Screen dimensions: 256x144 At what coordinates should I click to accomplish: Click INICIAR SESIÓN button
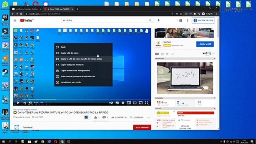(x=203, y=20)
